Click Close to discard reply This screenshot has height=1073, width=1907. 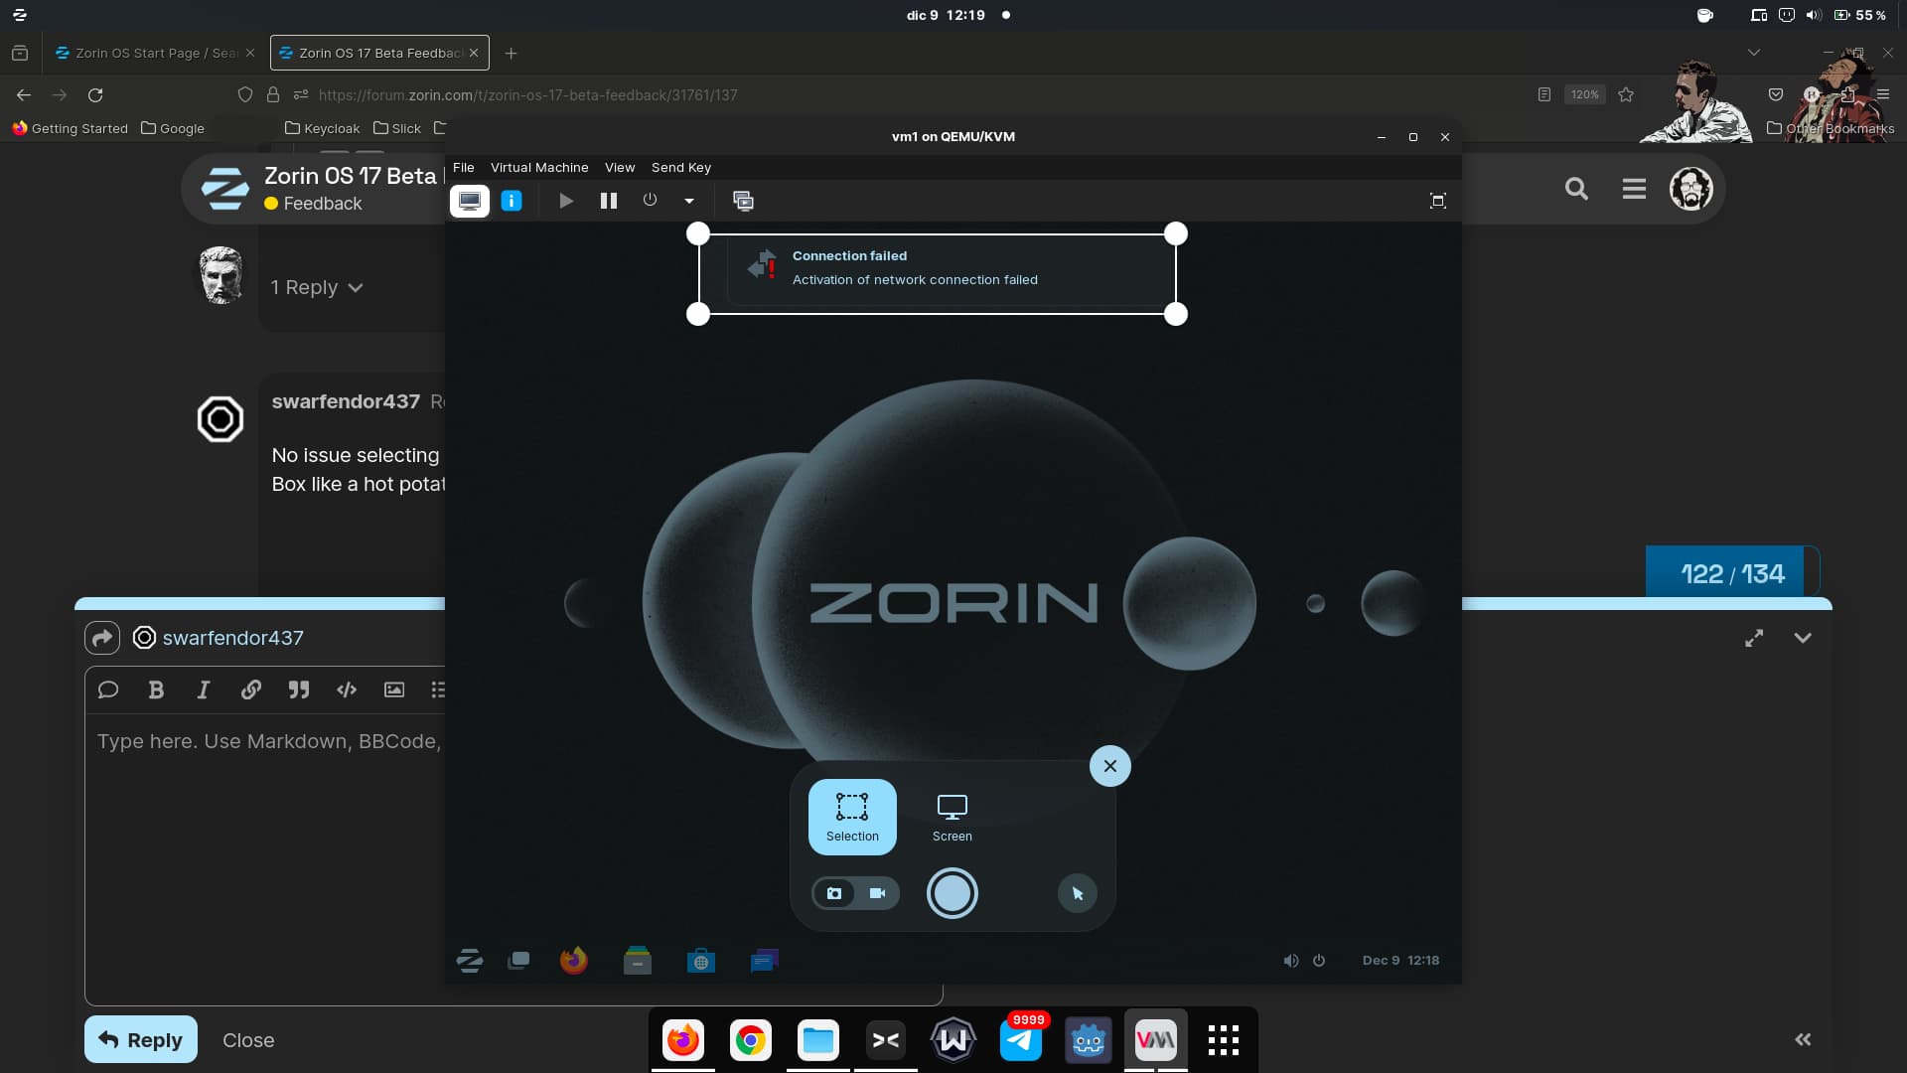(248, 1040)
